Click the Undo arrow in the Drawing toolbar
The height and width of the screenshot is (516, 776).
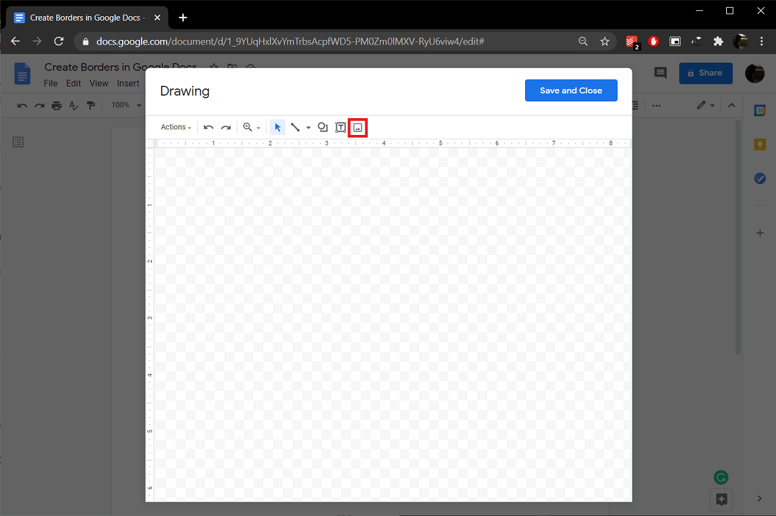[x=208, y=127]
